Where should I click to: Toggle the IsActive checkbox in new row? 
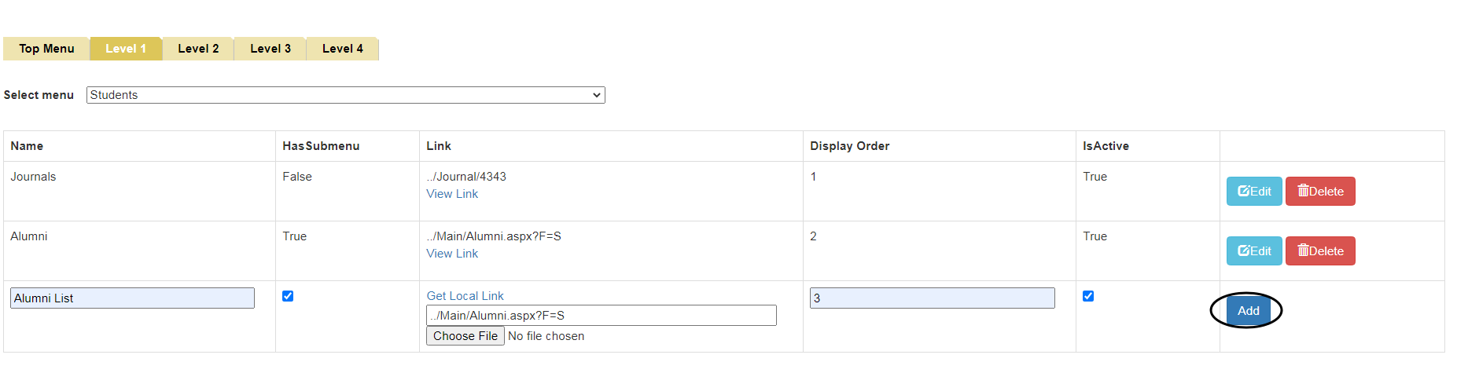tap(1088, 296)
